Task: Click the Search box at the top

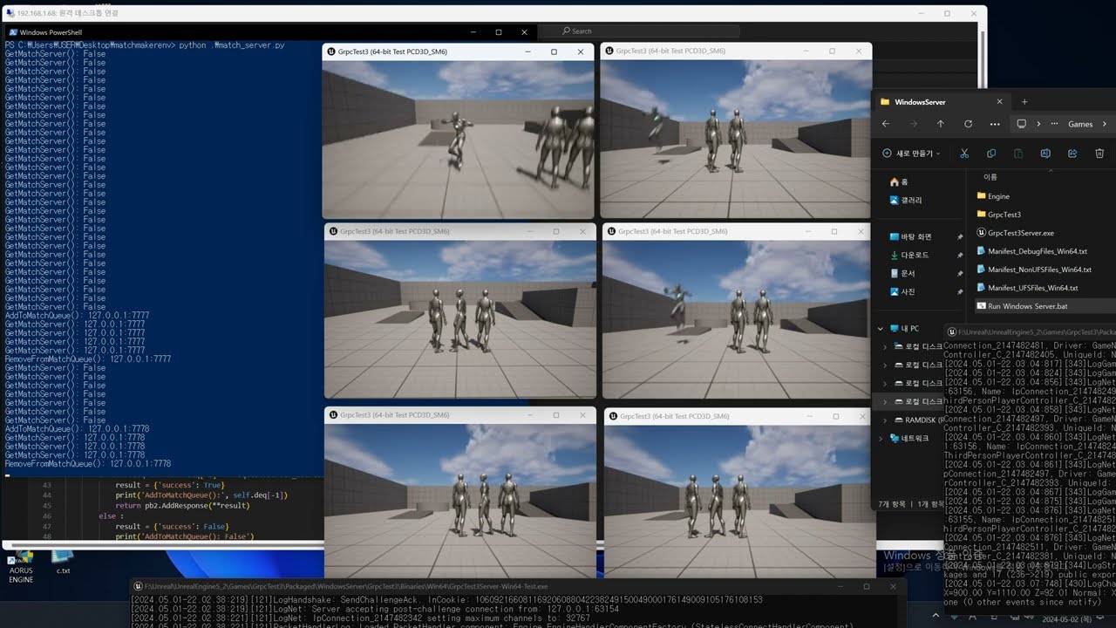Action: pos(650,31)
